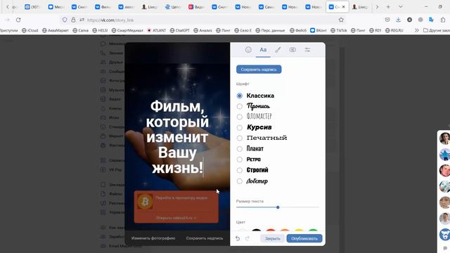Image resolution: width=450 pixels, height=253 pixels.
Task: Click 'Сохранить надпись' under the story preview
Action: [205, 238]
